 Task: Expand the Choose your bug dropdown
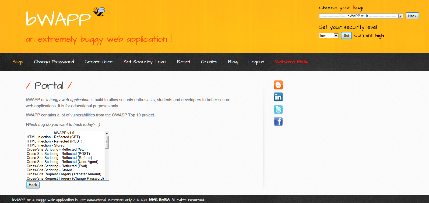click(361, 16)
